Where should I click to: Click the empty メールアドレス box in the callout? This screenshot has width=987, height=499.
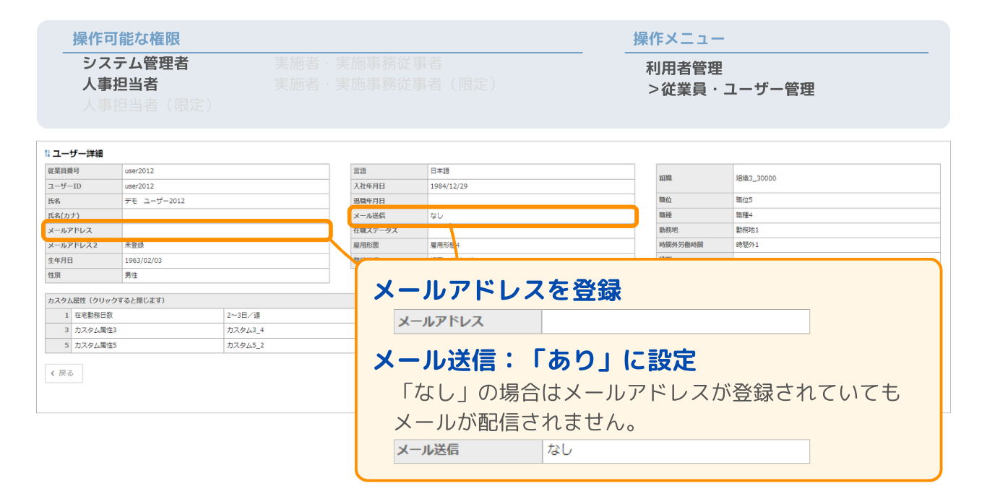[x=675, y=322]
